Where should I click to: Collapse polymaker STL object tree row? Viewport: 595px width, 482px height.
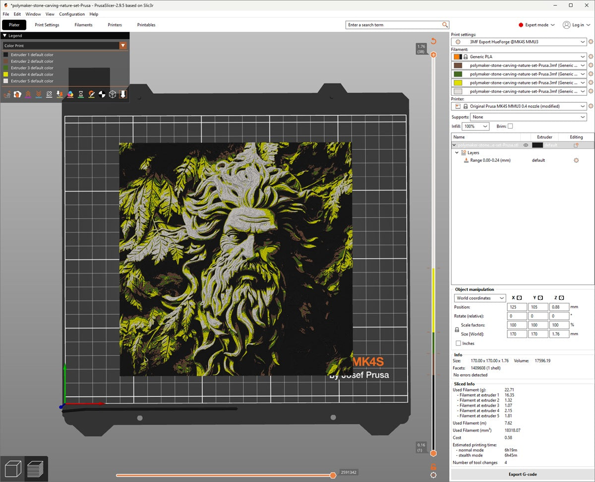(454, 145)
